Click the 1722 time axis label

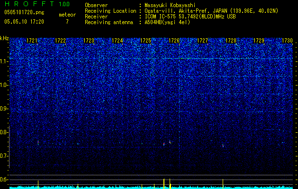[x=60, y=41]
